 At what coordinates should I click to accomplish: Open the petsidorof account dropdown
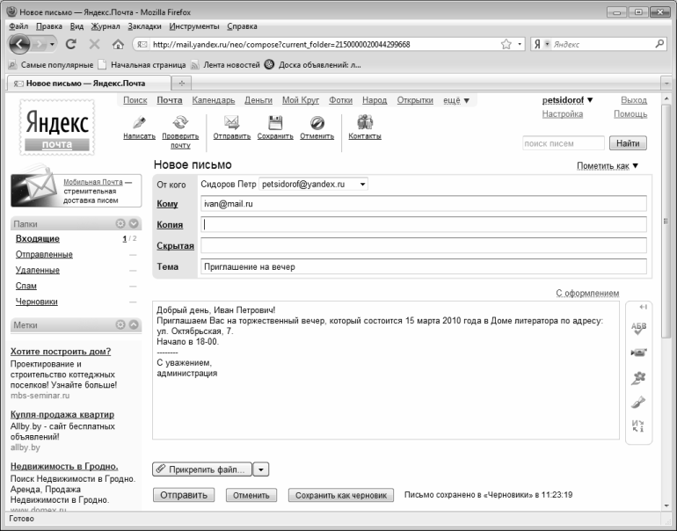[567, 100]
